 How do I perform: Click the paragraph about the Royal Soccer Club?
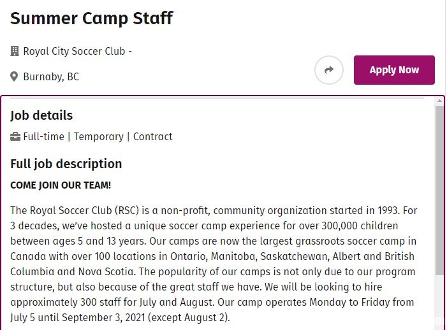[214, 264]
